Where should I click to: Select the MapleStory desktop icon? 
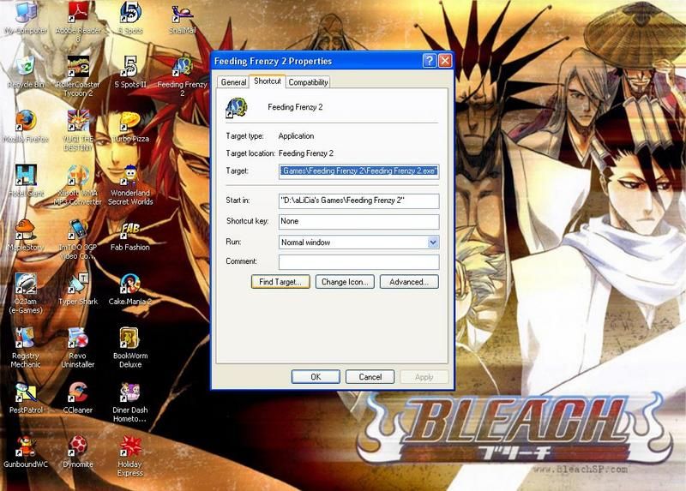(26, 231)
